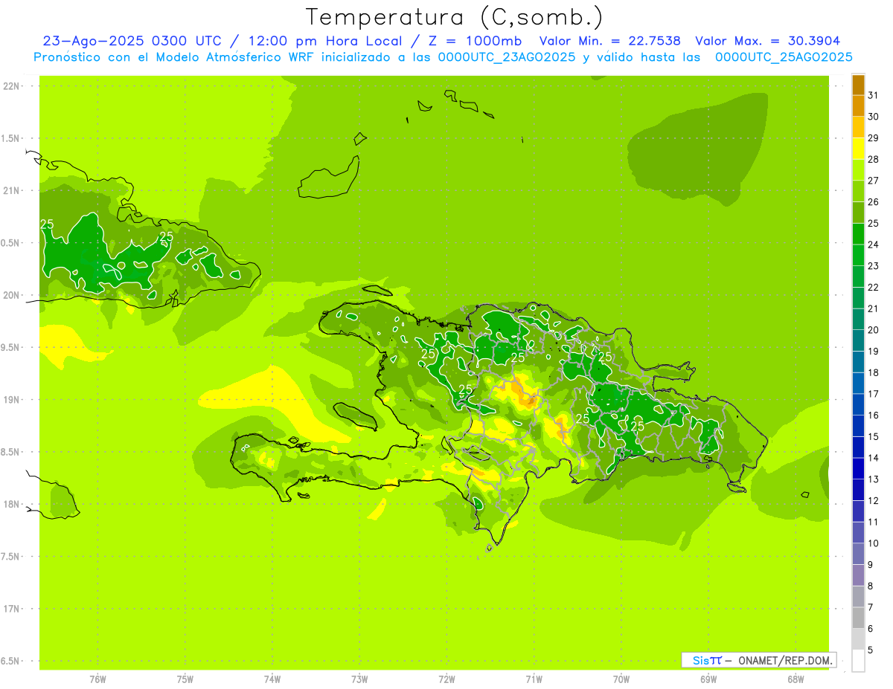Click the colorbar label '11'

coord(873,522)
